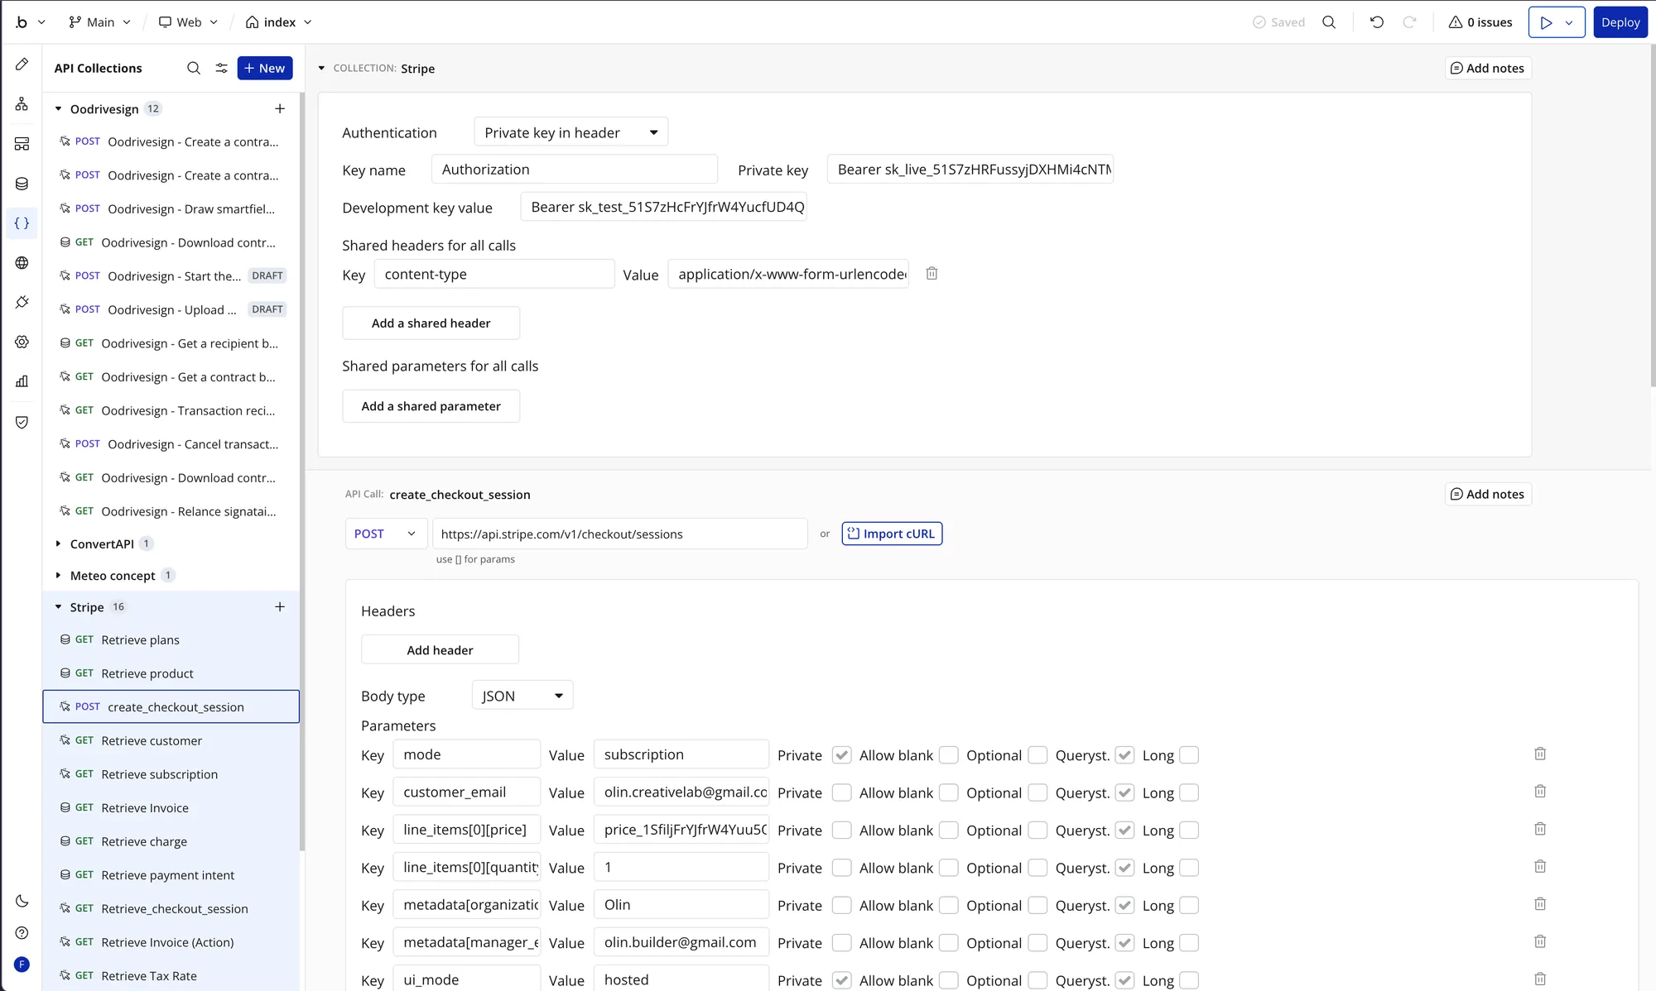The image size is (1656, 991).
Task: Click Import cURL button
Action: tap(892, 534)
